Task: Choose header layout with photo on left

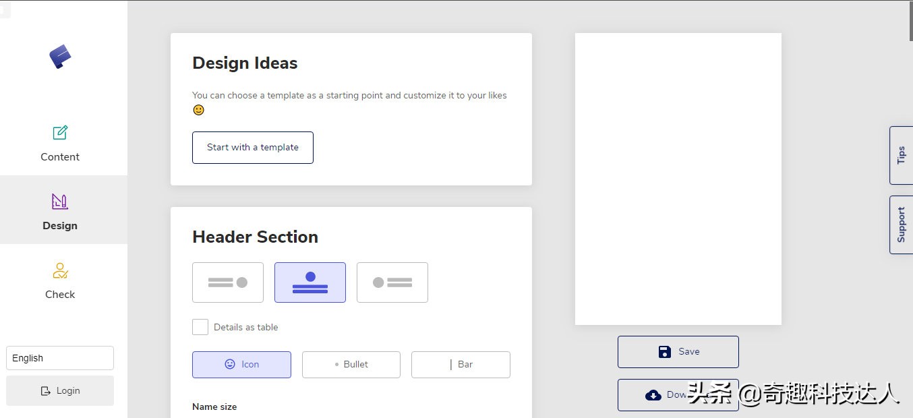Action: tap(392, 282)
